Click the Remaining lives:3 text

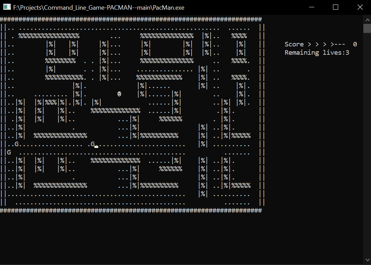(317, 53)
